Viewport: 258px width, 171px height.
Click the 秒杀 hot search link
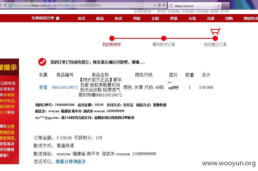[x=225, y=11]
